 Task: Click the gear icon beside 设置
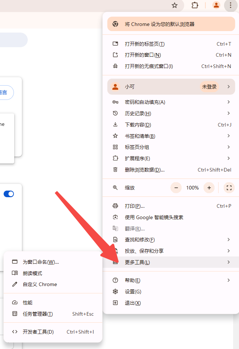[115, 291]
